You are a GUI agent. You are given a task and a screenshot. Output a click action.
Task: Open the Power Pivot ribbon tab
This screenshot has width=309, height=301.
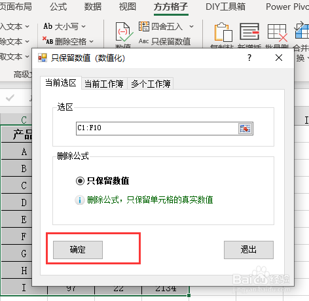coord(287,7)
